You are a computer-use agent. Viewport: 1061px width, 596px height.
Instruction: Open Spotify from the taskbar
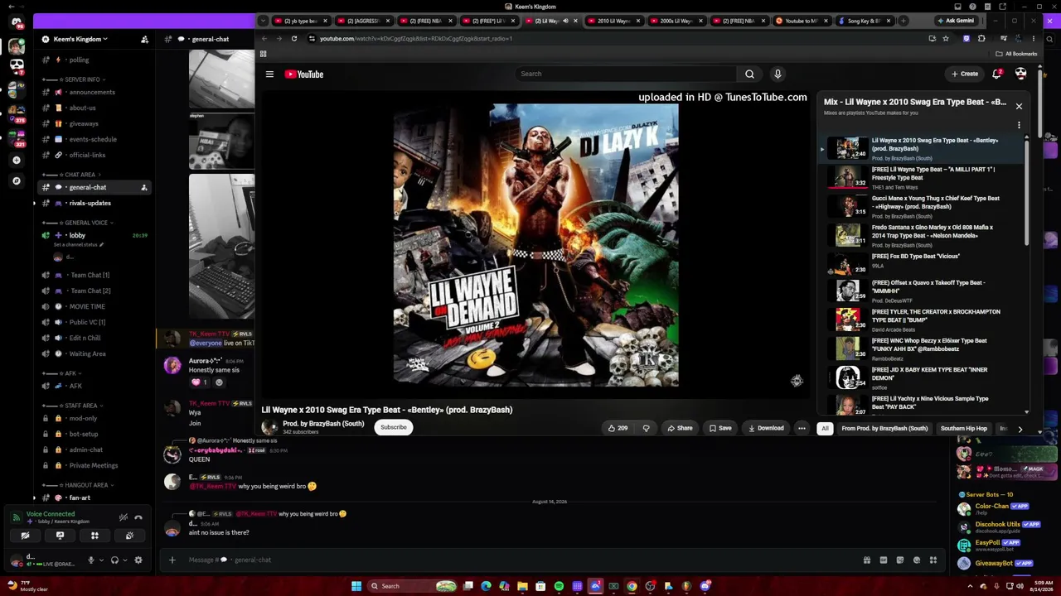pyautogui.click(x=559, y=586)
